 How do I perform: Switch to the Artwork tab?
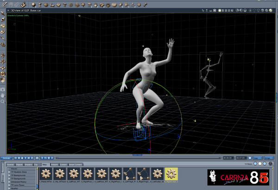coord(54,165)
